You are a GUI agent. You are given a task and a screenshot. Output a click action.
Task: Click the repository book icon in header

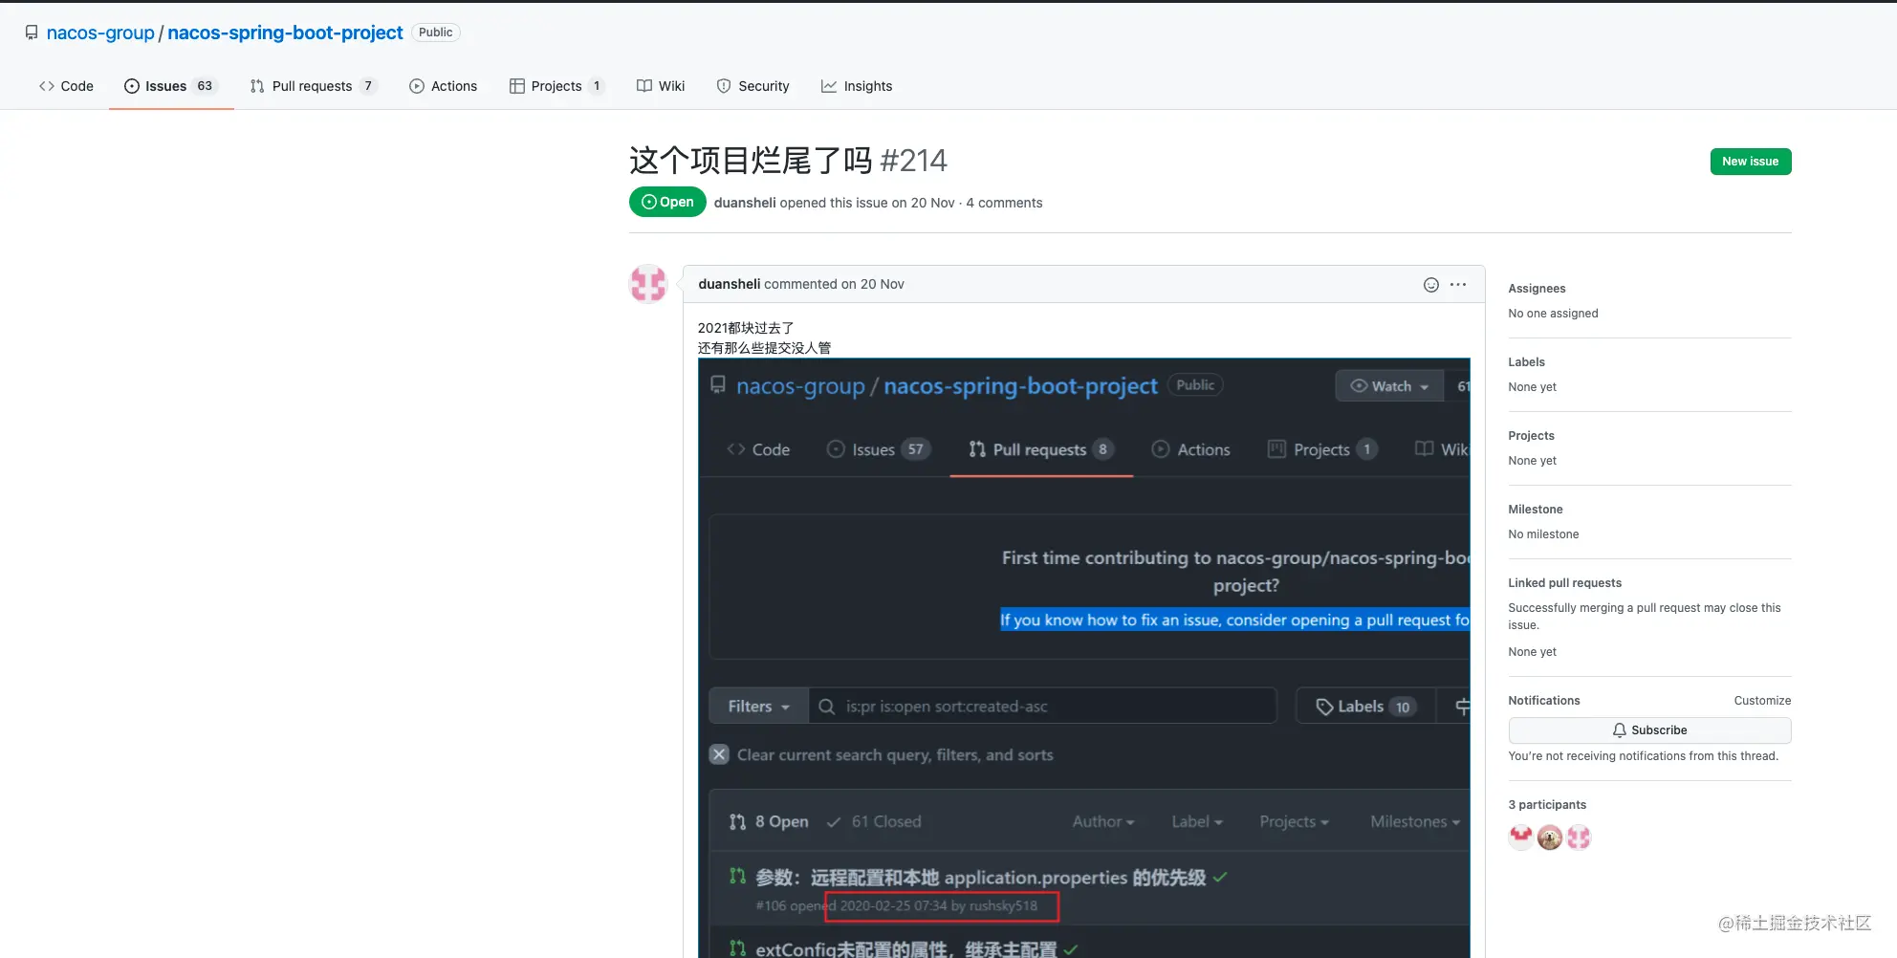pyautogui.click(x=32, y=33)
